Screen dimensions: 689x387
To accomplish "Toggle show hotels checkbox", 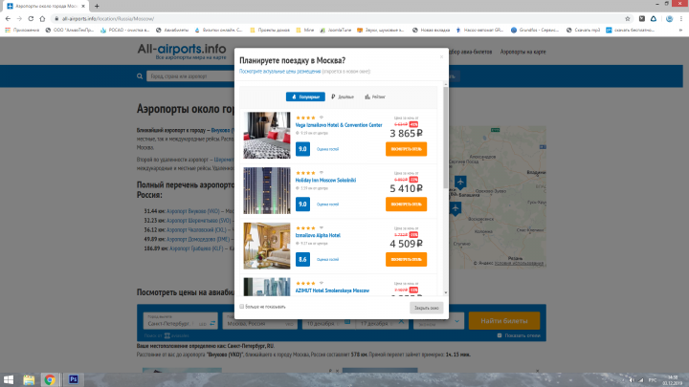I will click(x=500, y=335).
